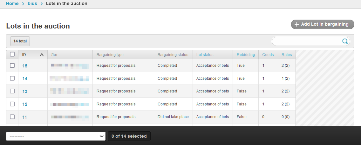Viewport: 361px width, 145px height.
Task: Open lot ID 14 link
Action: click(x=25, y=79)
